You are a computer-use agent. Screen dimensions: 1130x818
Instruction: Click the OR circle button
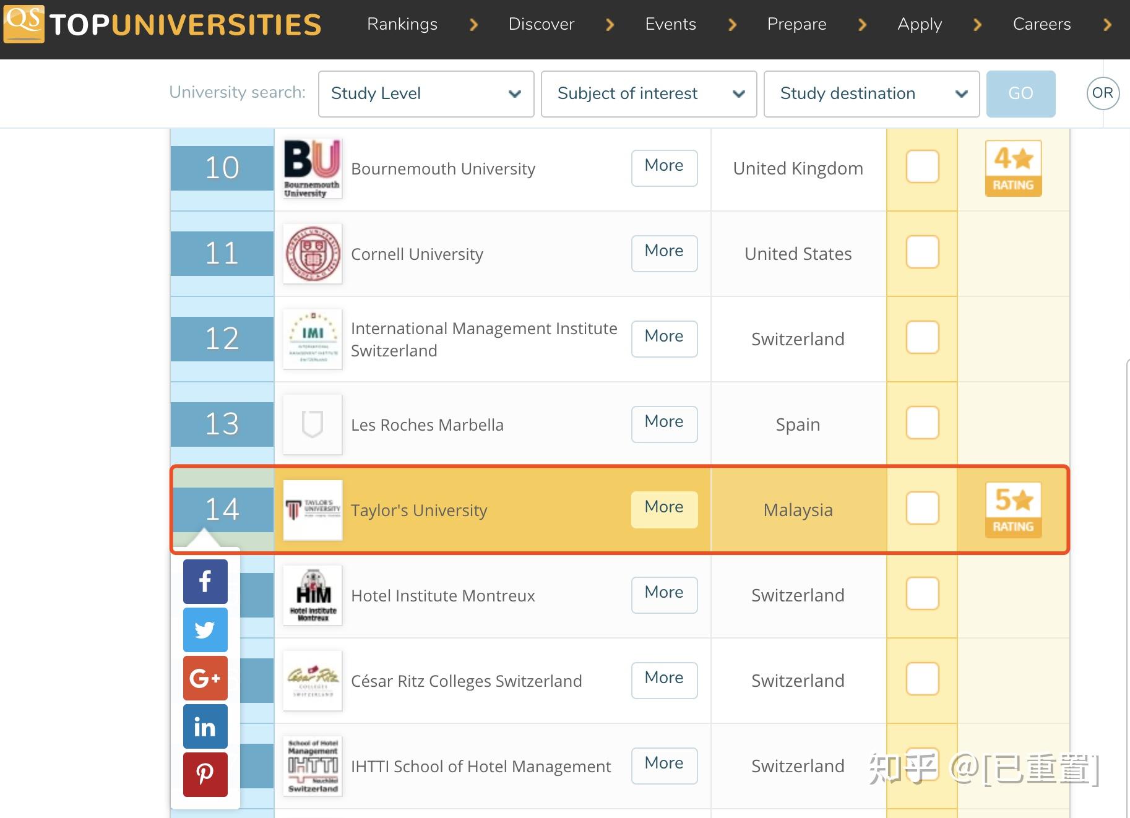[1103, 93]
